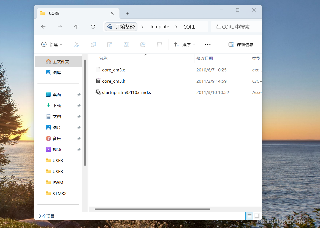Click the Share icon in the toolbar

click(143, 45)
